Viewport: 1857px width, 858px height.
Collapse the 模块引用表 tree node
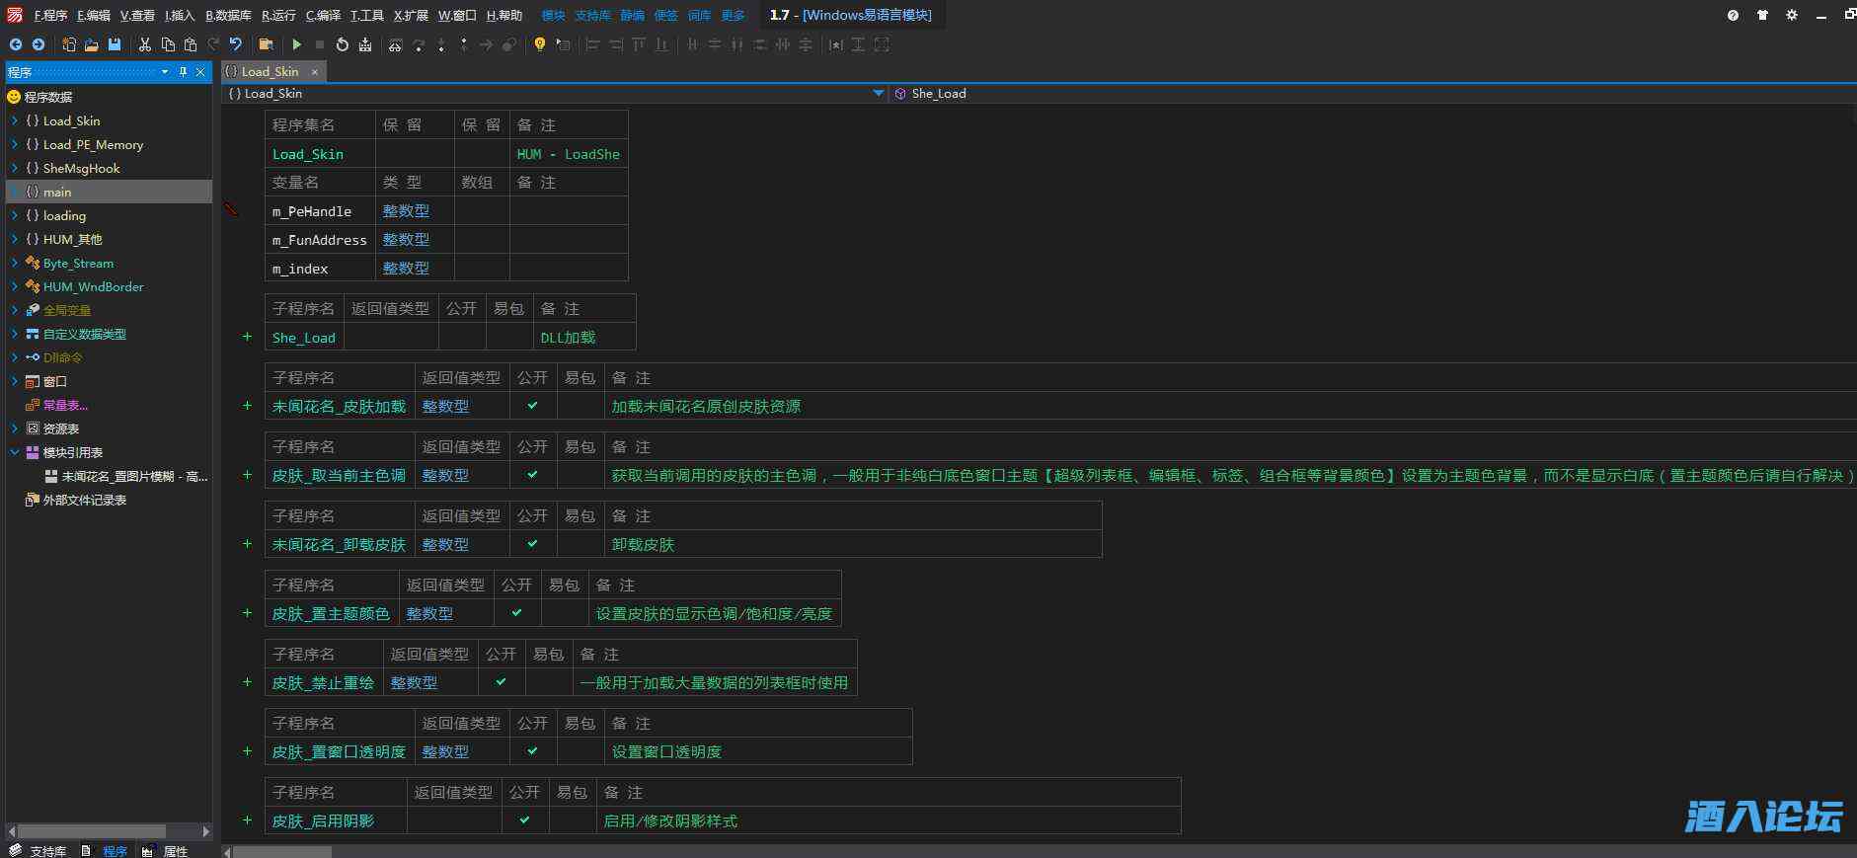(15, 452)
